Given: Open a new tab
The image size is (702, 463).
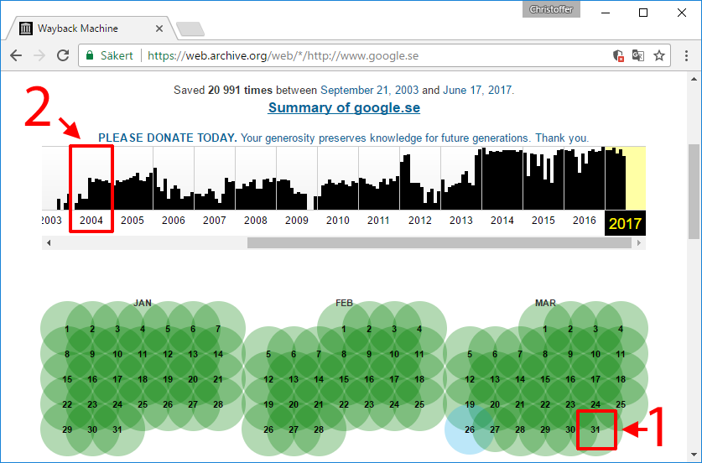Looking at the screenshot, I should [190, 29].
